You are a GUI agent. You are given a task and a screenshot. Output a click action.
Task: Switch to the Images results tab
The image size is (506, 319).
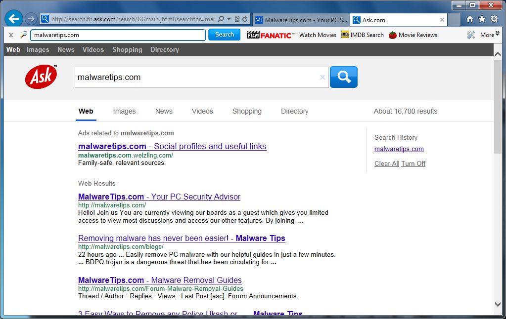[124, 111]
